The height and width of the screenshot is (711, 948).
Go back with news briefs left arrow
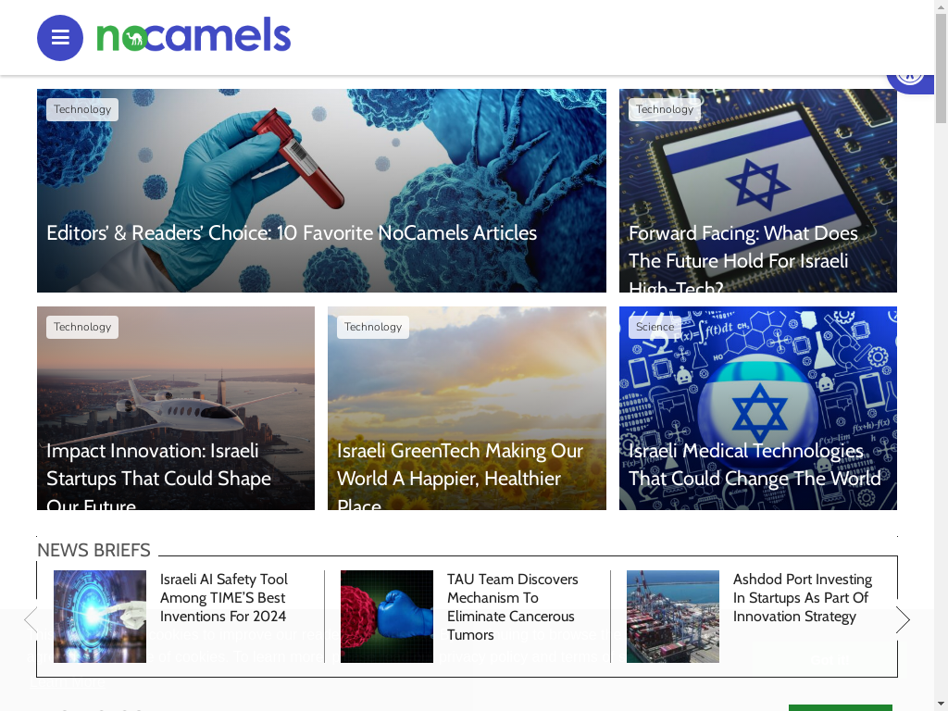point(31,619)
